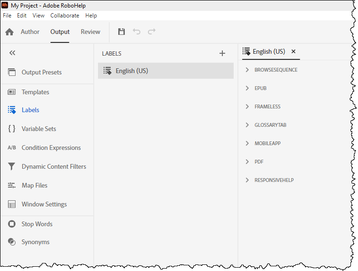Collapse the left sidebar with double chevron
This screenshot has height=271, width=358.
[x=12, y=53]
